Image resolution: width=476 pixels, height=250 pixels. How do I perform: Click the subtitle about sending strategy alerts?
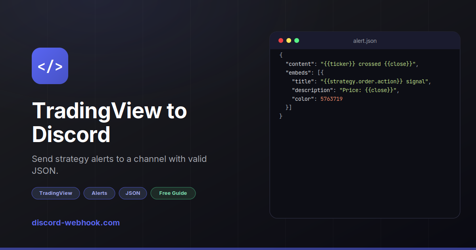[x=119, y=165]
